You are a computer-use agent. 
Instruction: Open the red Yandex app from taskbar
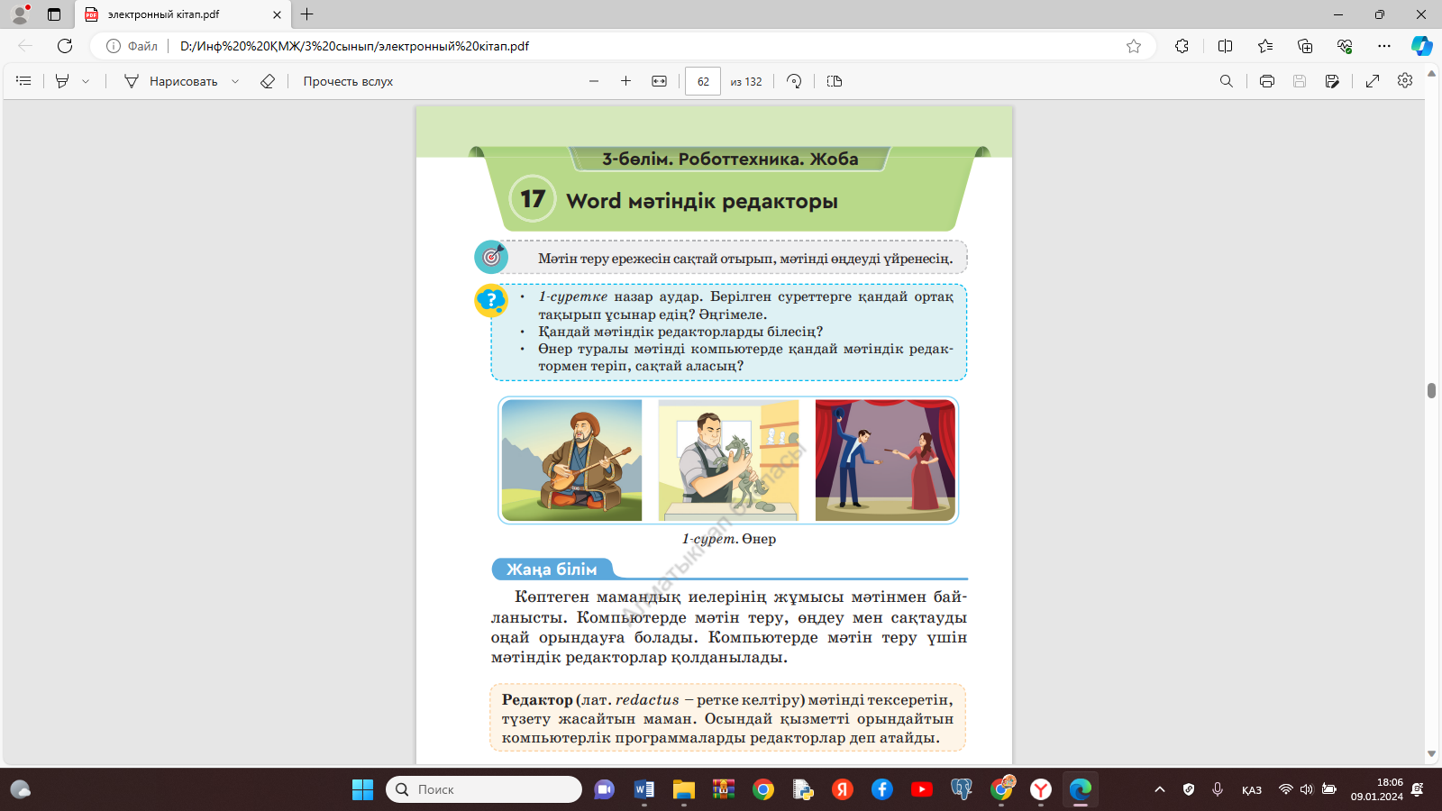coord(843,789)
